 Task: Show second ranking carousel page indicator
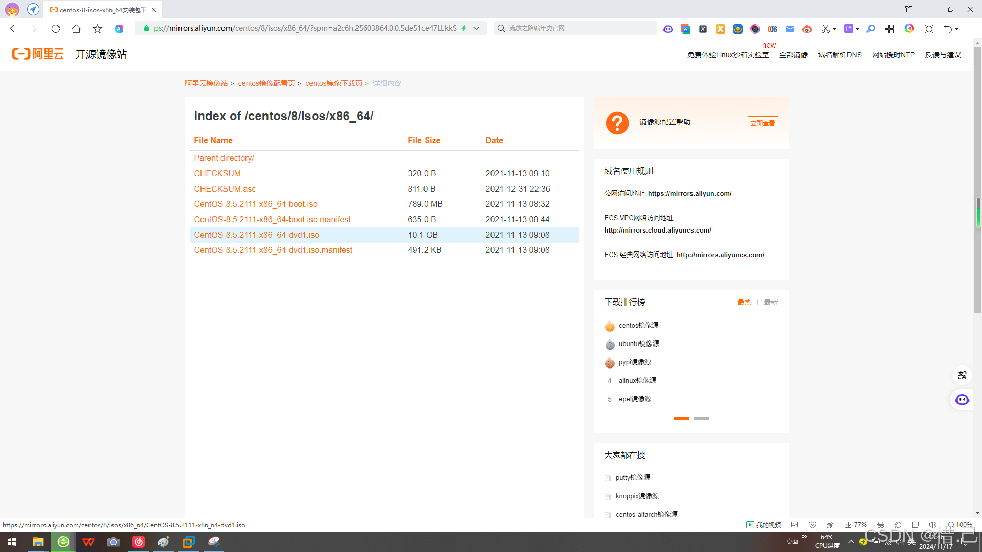point(701,418)
